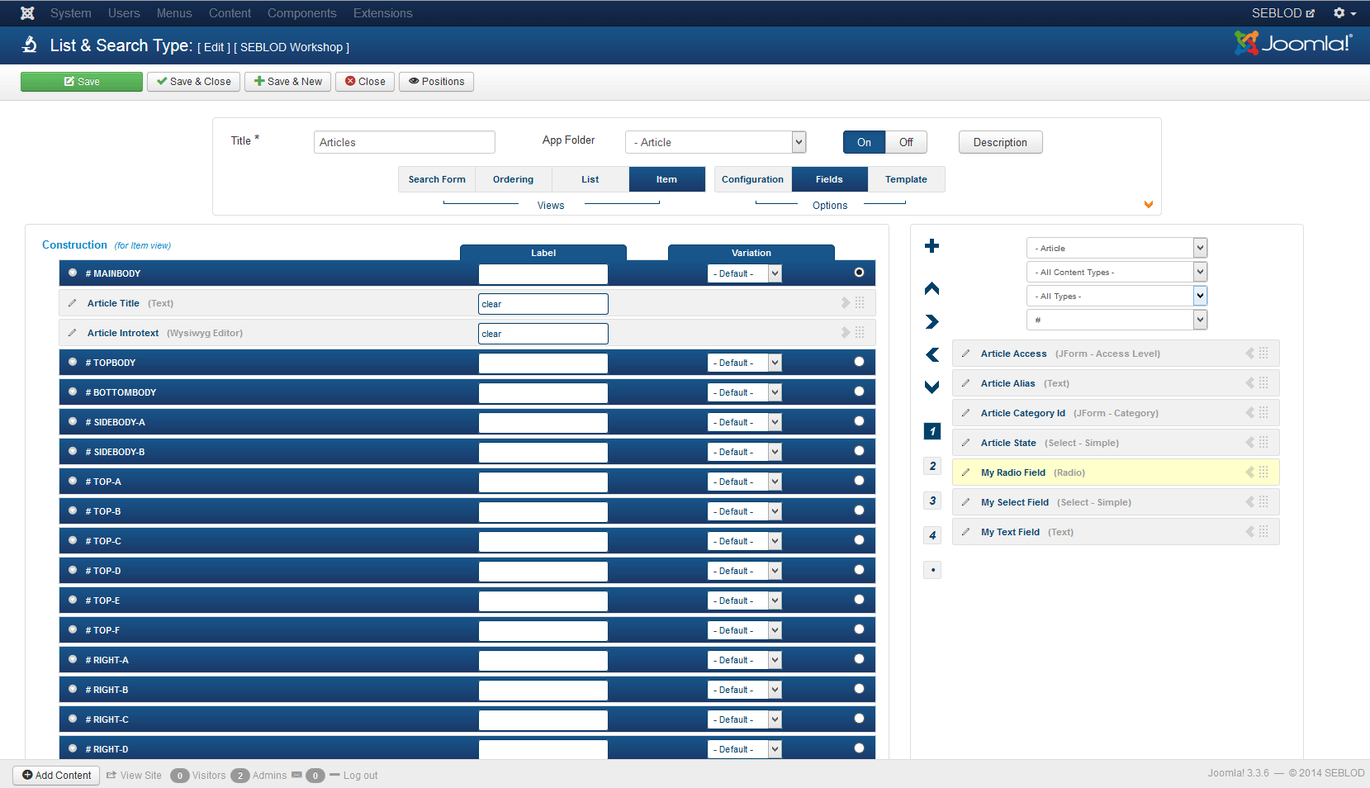Click the left arrow icon in middle panel
This screenshot has height=788, width=1370.
pyautogui.click(x=932, y=354)
